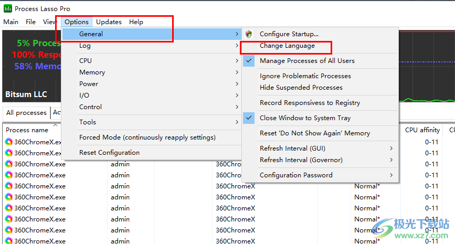Toggle Record Responsivess to Registry
This screenshot has height=244, width=455.
pyautogui.click(x=320, y=103)
